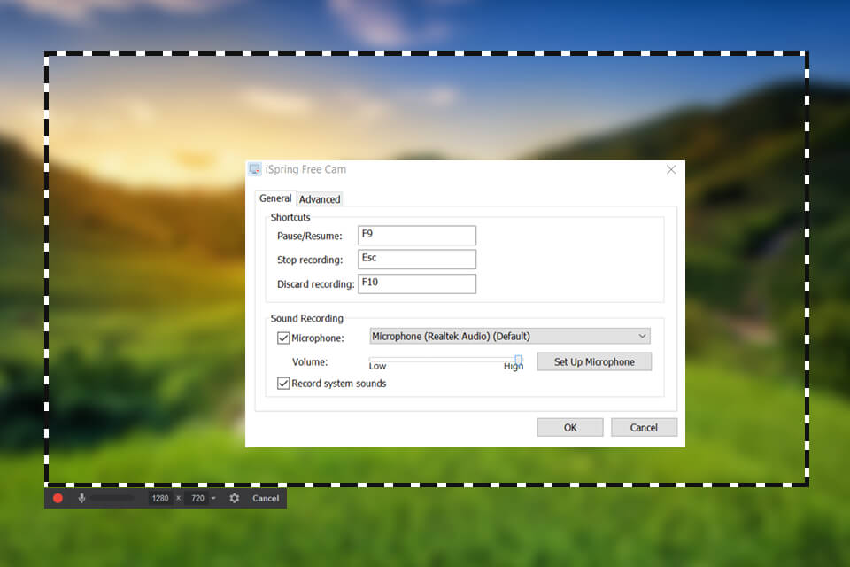Image resolution: width=850 pixels, height=567 pixels.
Task: Open settings via the gear icon
Action: [234, 498]
